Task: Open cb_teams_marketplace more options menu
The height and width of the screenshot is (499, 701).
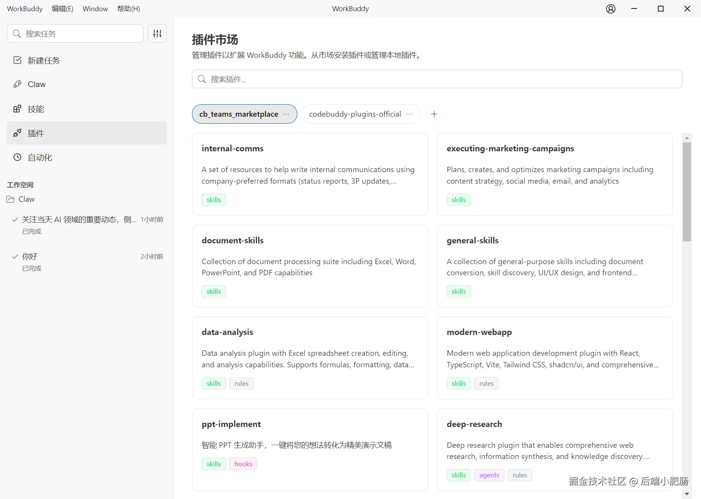Action: (x=286, y=114)
